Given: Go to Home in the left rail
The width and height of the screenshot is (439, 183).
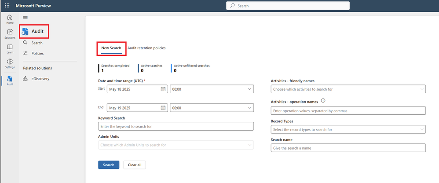Looking at the screenshot, I should [10, 19].
